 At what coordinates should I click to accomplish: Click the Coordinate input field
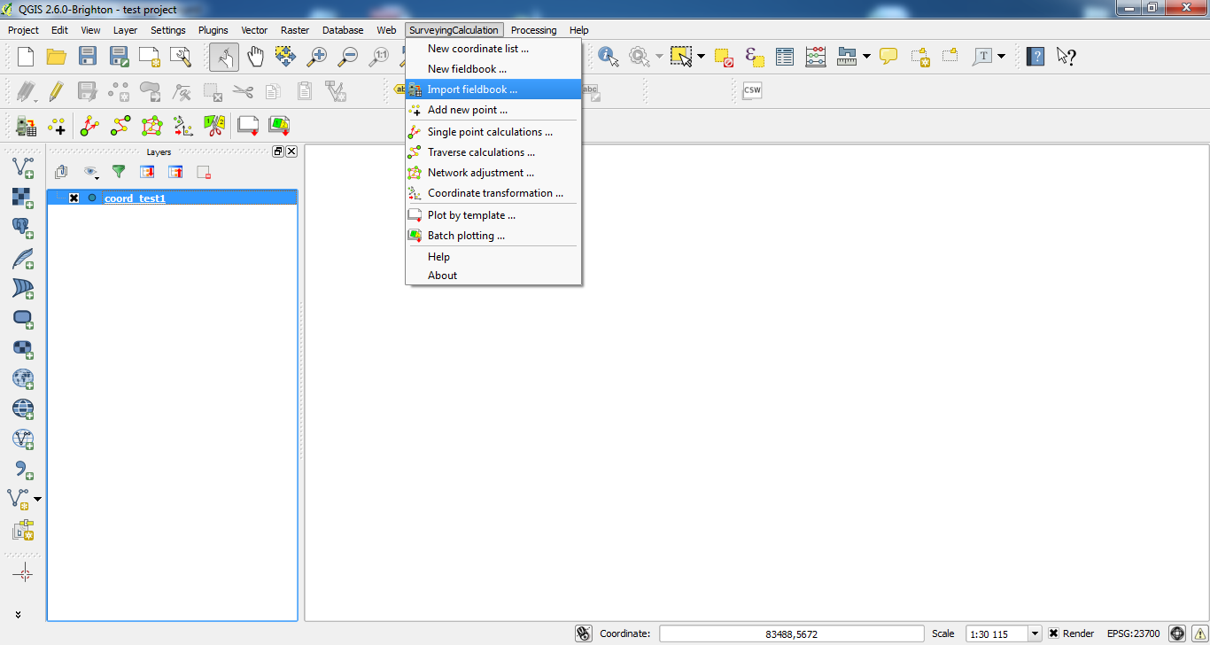tap(792, 633)
